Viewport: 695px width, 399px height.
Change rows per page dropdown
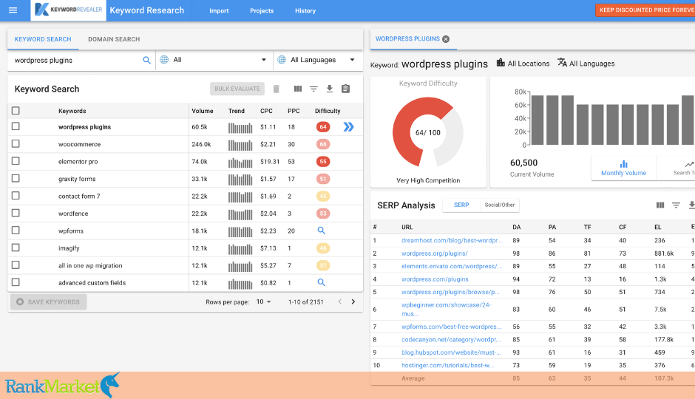pos(264,301)
